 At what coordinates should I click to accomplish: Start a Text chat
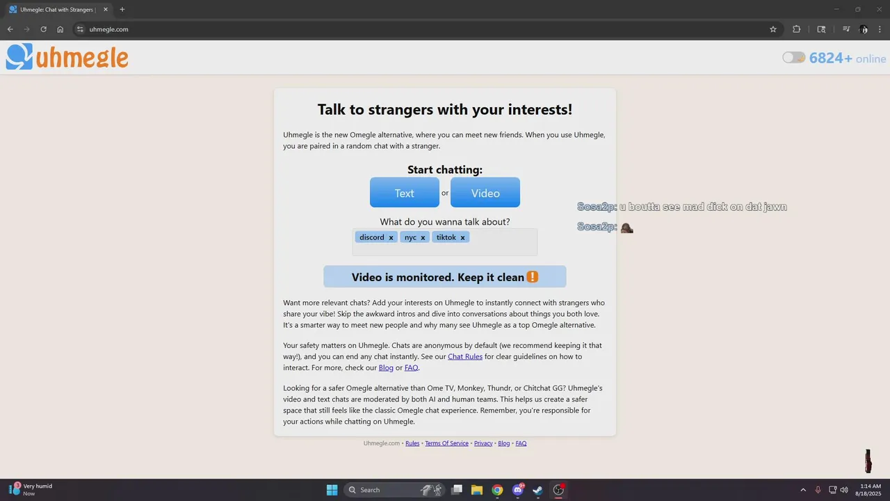404,193
